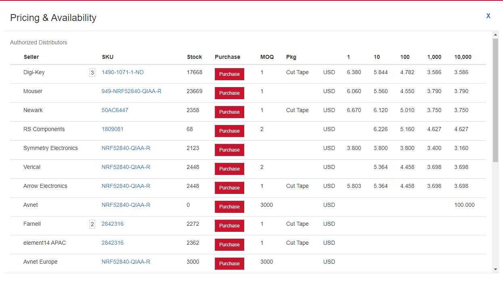
Task: Select the element14 APAC seller name
Action: click(x=45, y=243)
